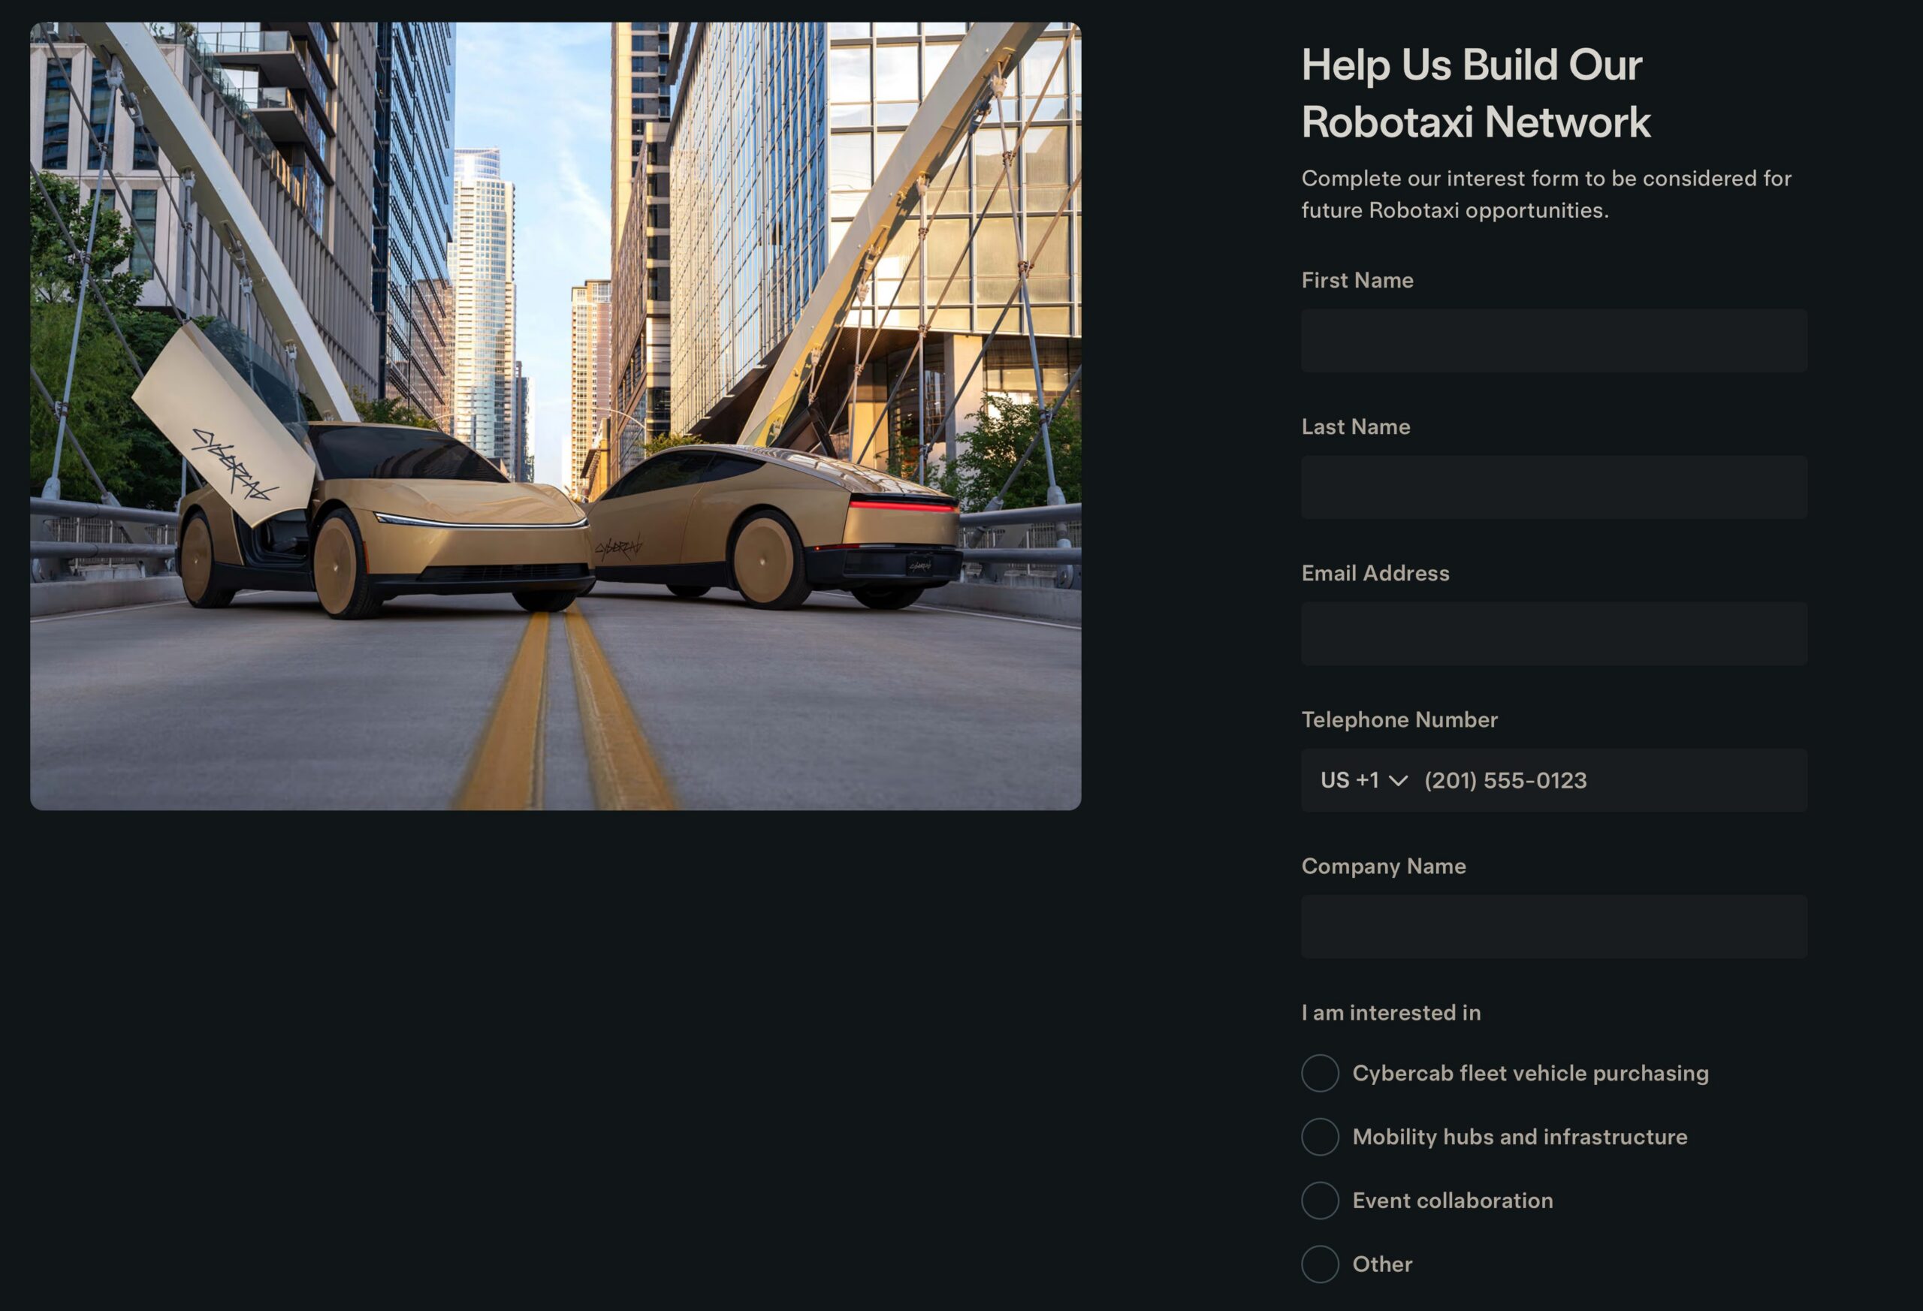This screenshot has height=1311, width=1923.
Task: Click the Cybercab cars photo
Action: point(555,416)
